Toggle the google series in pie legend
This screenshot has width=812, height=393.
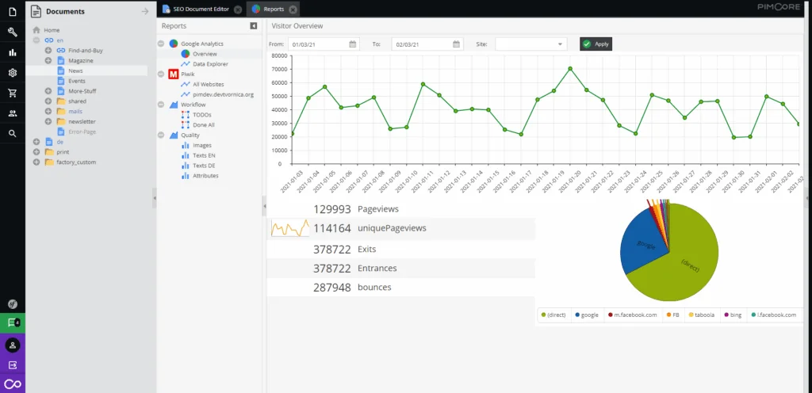coord(587,315)
